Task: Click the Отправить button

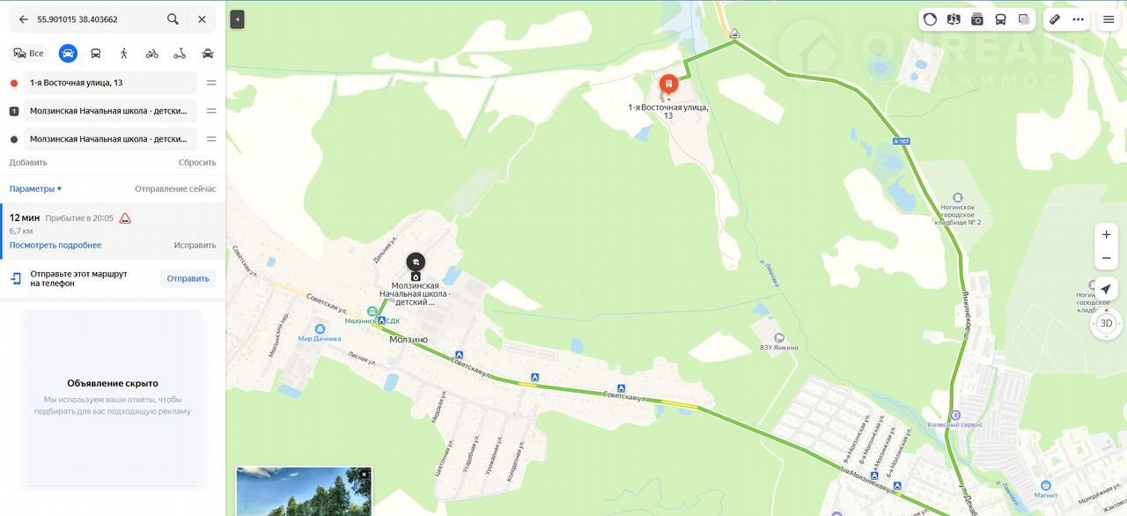Action: (188, 278)
